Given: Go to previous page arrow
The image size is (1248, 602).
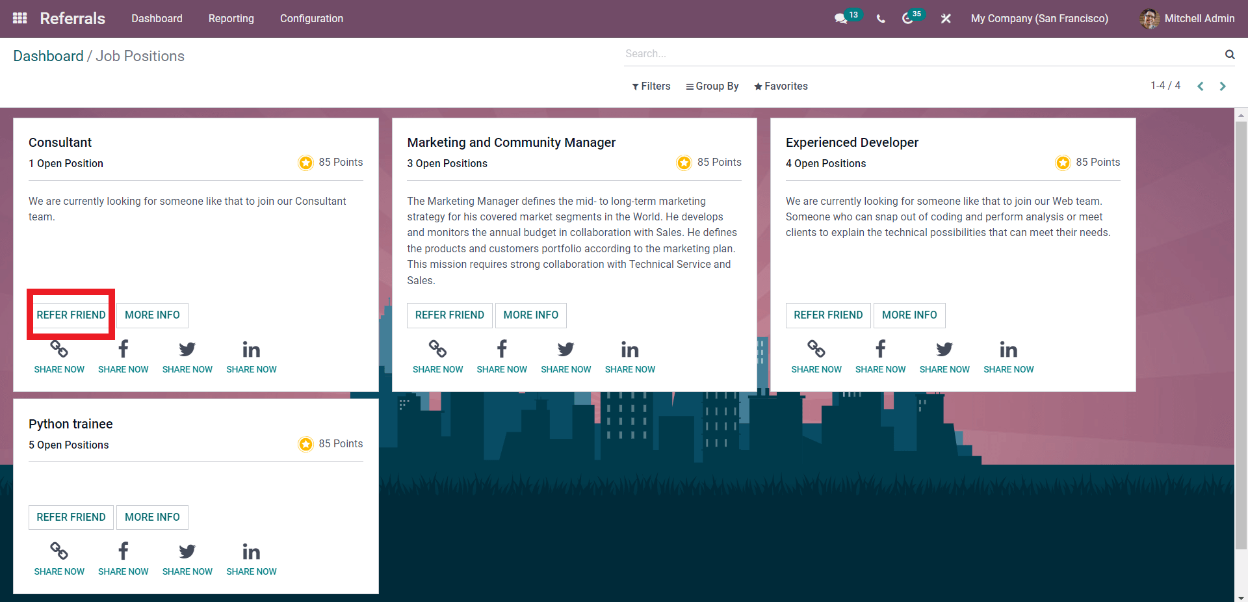Looking at the screenshot, I should [1201, 86].
